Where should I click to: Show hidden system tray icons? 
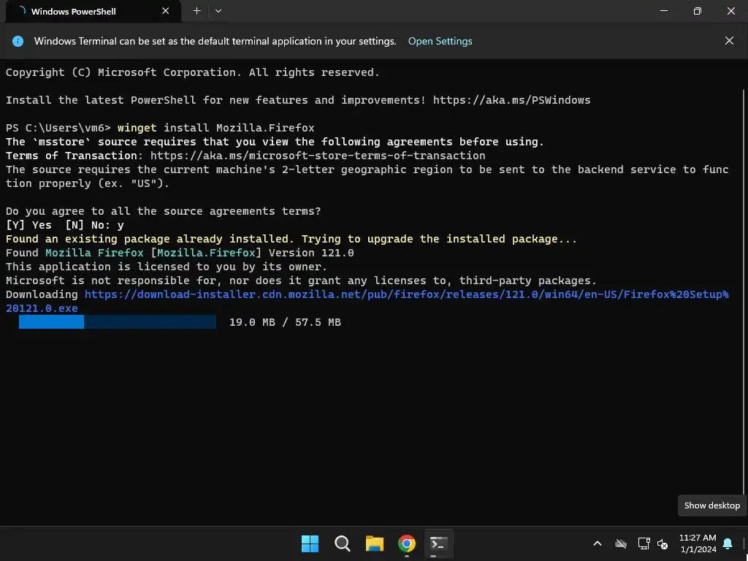598,543
